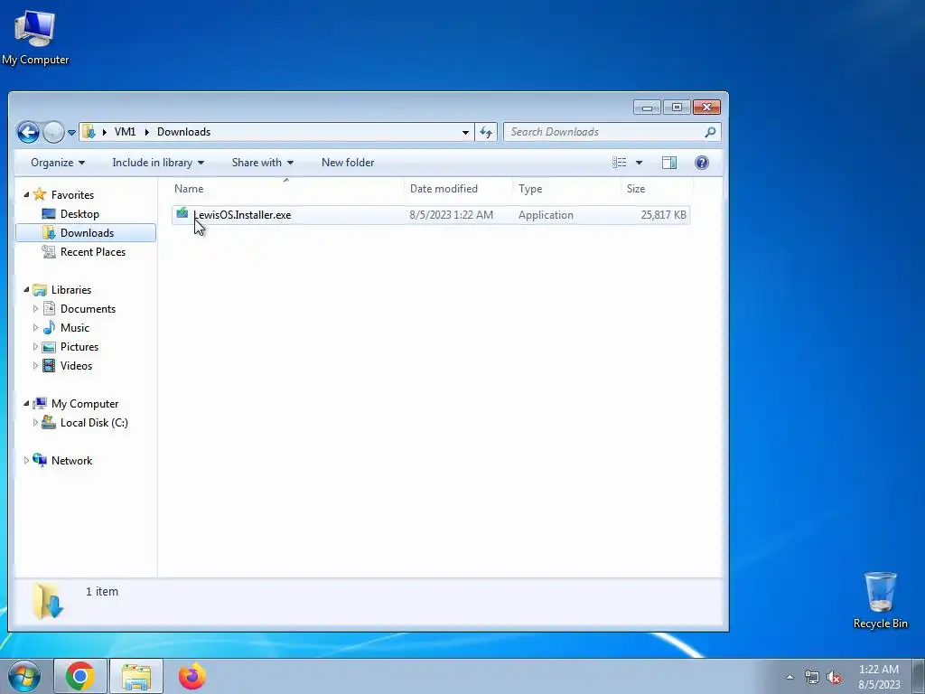Image resolution: width=925 pixels, height=694 pixels.
Task: Expand the Music library
Action: click(x=35, y=327)
